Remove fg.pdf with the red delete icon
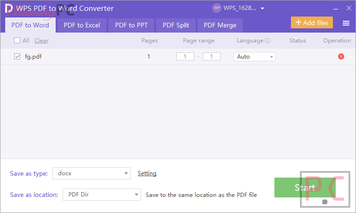The height and width of the screenshot is (213, 356). (341, 56)
